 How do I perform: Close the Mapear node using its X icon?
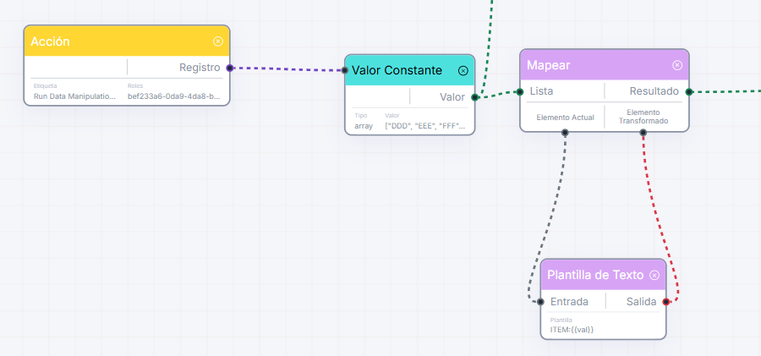[677, 65]
